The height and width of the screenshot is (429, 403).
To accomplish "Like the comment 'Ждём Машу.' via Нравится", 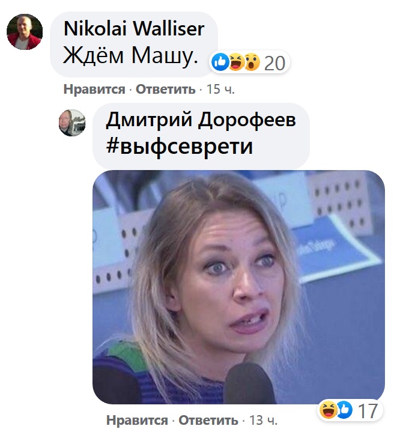I will tap(94, 89).
